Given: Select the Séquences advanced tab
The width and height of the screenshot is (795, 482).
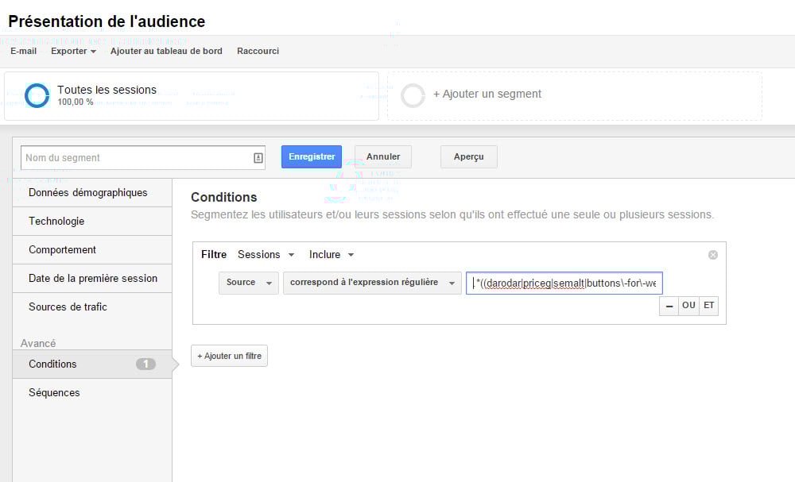Looking at the screenshot, I should click(x=92, y=393).
